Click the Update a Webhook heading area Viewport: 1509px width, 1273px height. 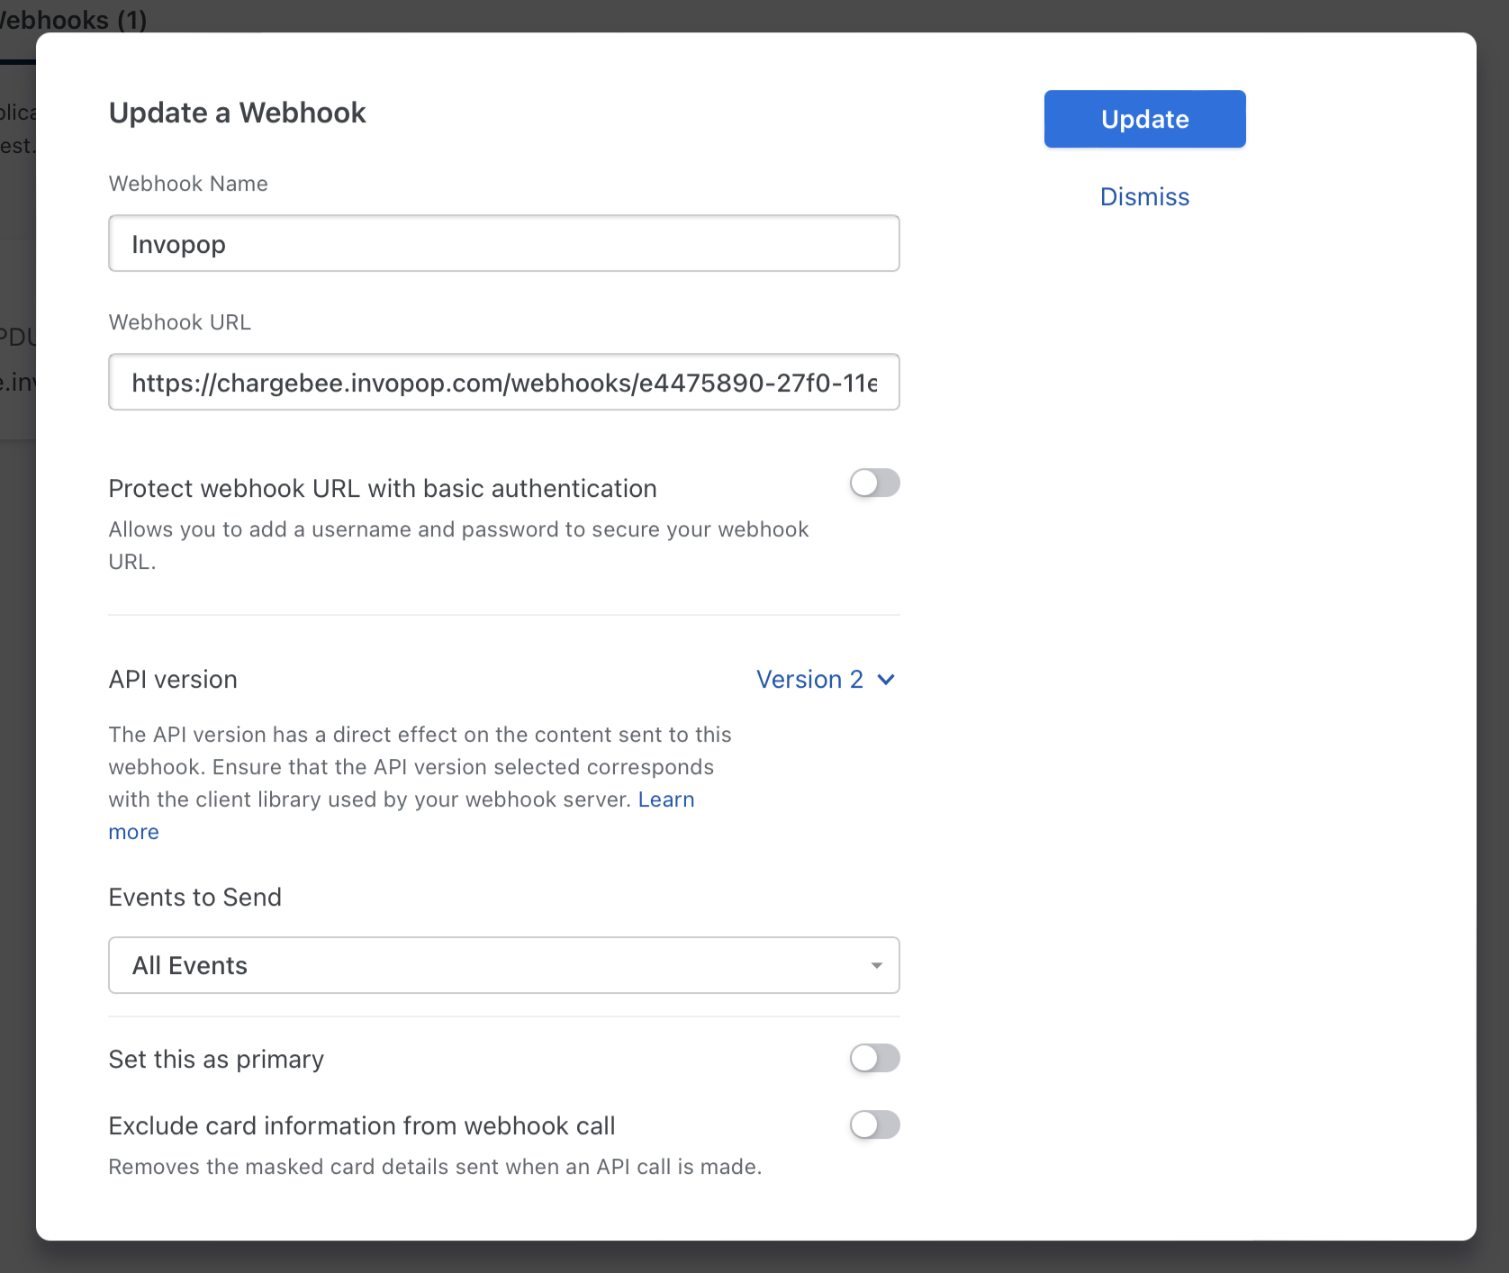point(237,113)
